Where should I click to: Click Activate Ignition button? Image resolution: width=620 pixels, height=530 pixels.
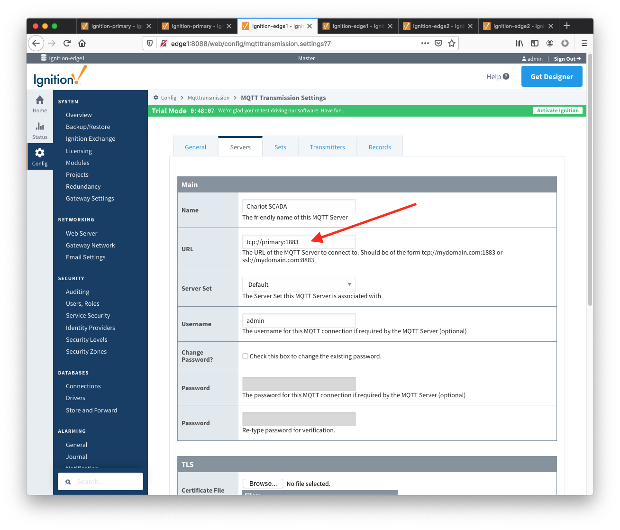tap(557, 110)
